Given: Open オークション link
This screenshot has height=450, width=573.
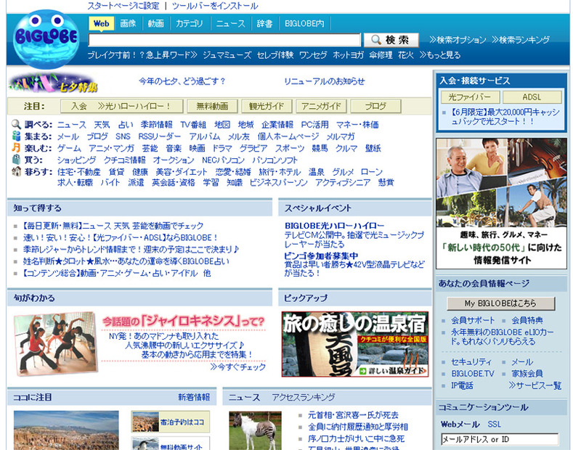Looking at the screenshot, I should (x=174, y=160).
